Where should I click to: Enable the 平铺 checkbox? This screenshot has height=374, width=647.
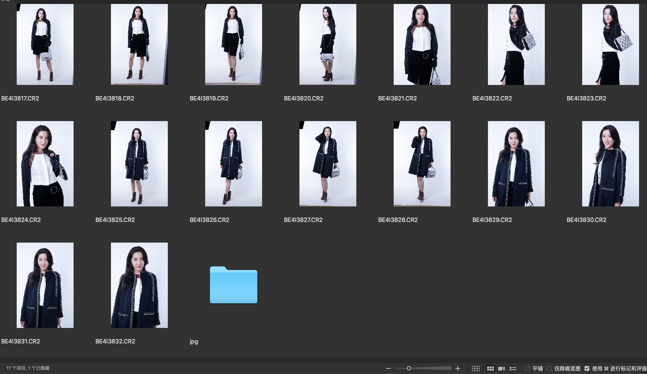527,368
